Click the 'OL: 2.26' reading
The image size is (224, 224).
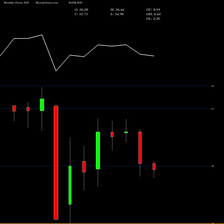click(153, 19)
